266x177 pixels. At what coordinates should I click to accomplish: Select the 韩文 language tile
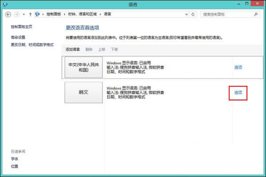click(84, 92)
